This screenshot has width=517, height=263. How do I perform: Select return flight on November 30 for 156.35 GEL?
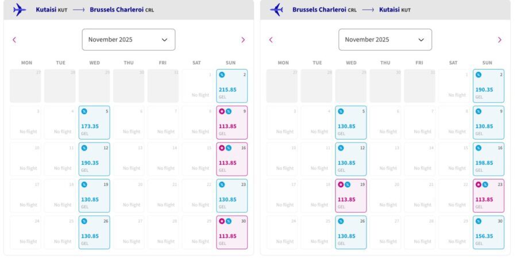point(488,233)
